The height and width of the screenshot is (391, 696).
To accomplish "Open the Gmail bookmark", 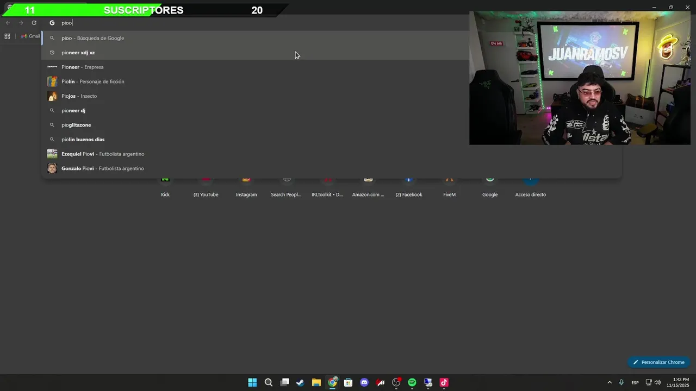I will tap(30, 36).
